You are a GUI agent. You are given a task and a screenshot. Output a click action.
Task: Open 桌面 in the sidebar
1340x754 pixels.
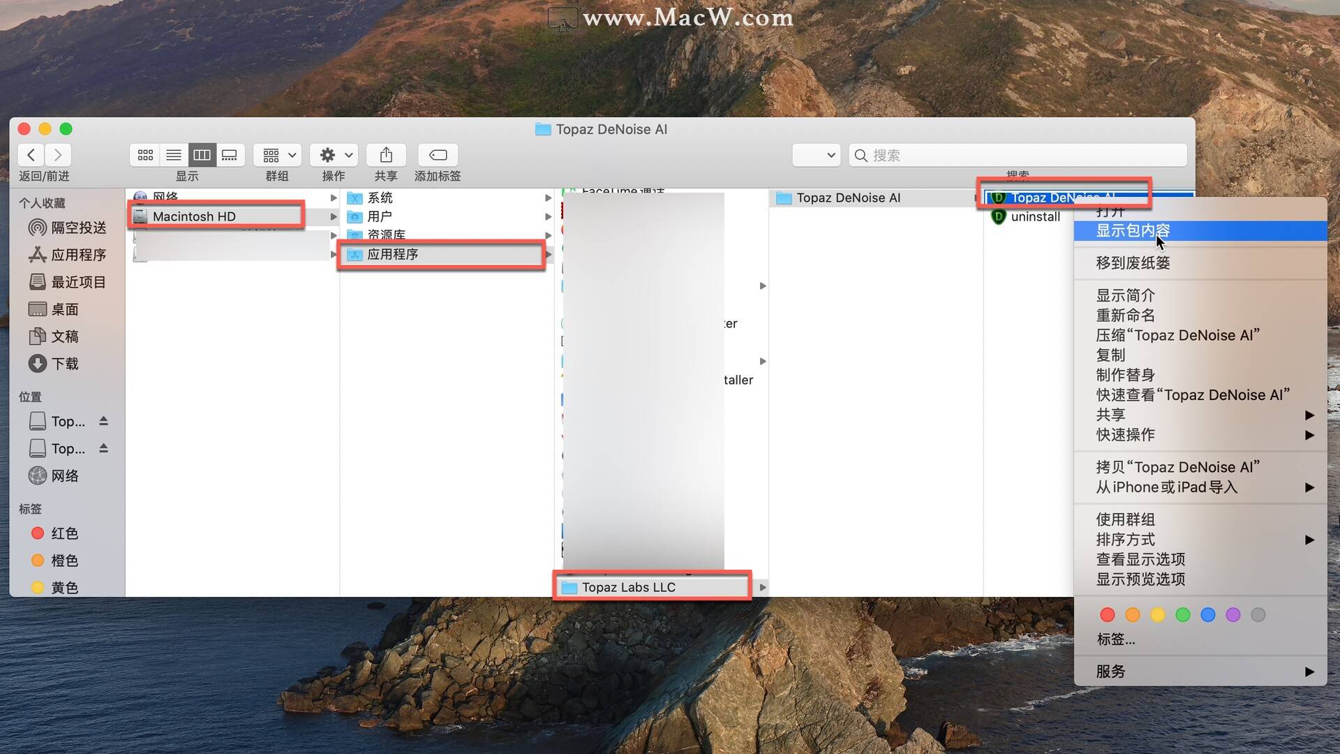pos(54,309)
